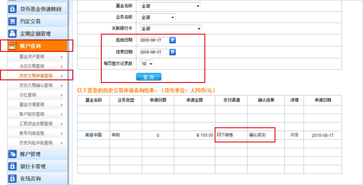
Task: Change 每页显示记录数 dropdown value
Action: click(x=146, y=64)
